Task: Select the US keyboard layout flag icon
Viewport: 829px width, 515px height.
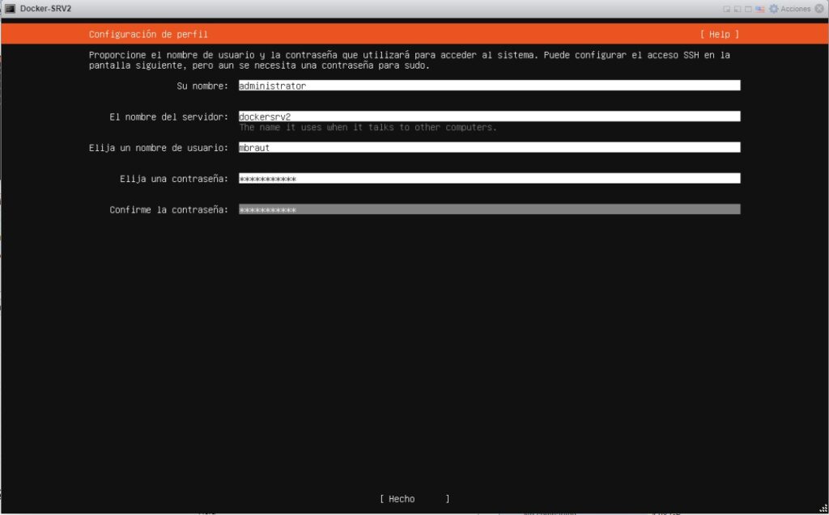Action: 760,9
